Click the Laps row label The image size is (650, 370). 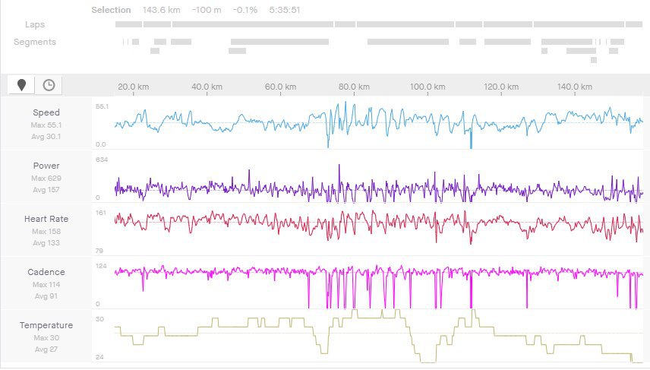(35, 24)
